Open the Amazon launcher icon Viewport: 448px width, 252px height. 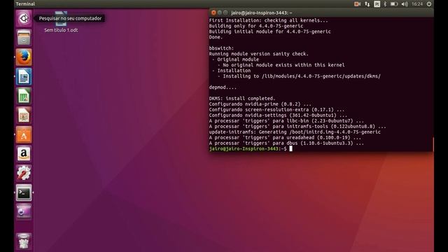tap(24, 154)
